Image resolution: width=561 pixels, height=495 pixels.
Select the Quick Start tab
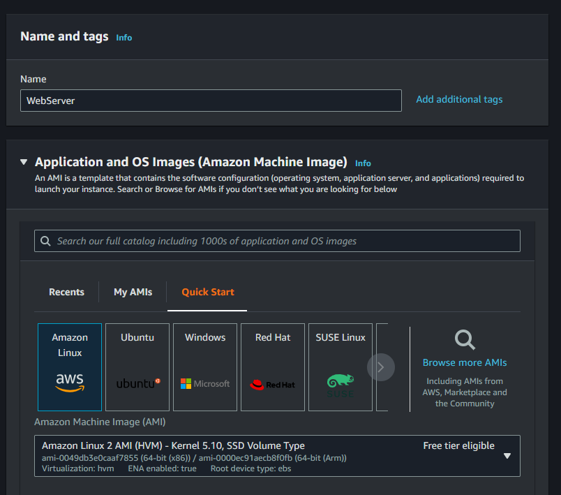point(207,292)
